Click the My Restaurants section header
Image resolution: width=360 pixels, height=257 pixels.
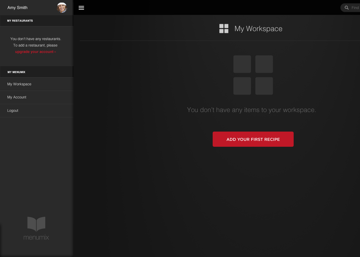[x=37, y=21]
